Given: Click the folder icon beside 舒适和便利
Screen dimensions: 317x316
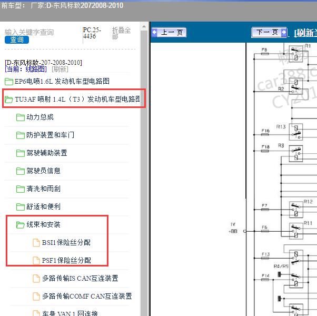Looking at the screenshot, I should [21, 207].
